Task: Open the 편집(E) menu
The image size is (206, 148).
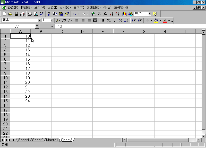Action: [26, 8]
